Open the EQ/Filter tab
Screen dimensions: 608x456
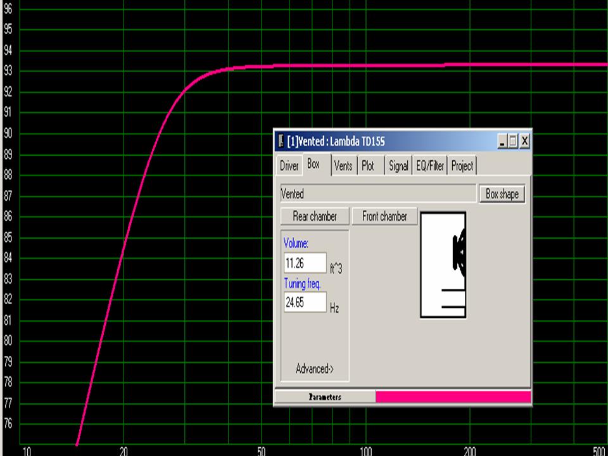[x=429, y=166]
